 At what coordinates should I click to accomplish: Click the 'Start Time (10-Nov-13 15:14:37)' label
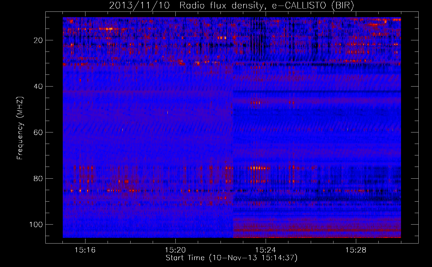[231, 258]
